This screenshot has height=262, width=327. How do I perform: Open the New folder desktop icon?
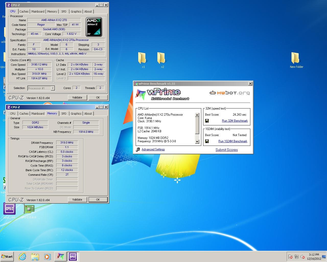295,58
